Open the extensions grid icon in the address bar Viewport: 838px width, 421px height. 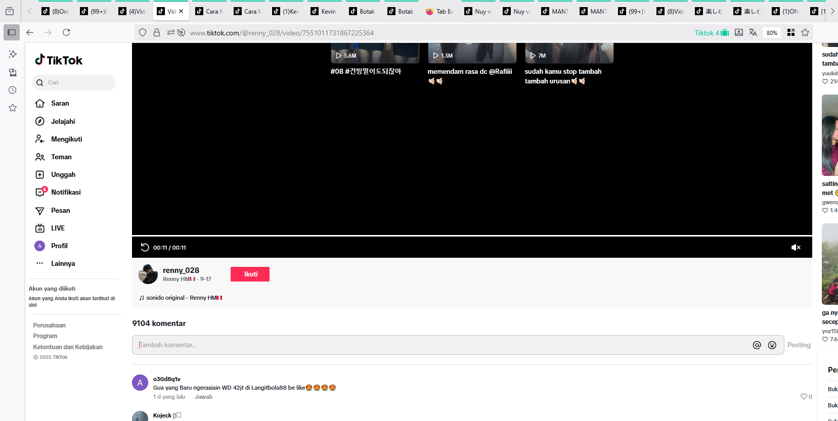coord(791,32)
